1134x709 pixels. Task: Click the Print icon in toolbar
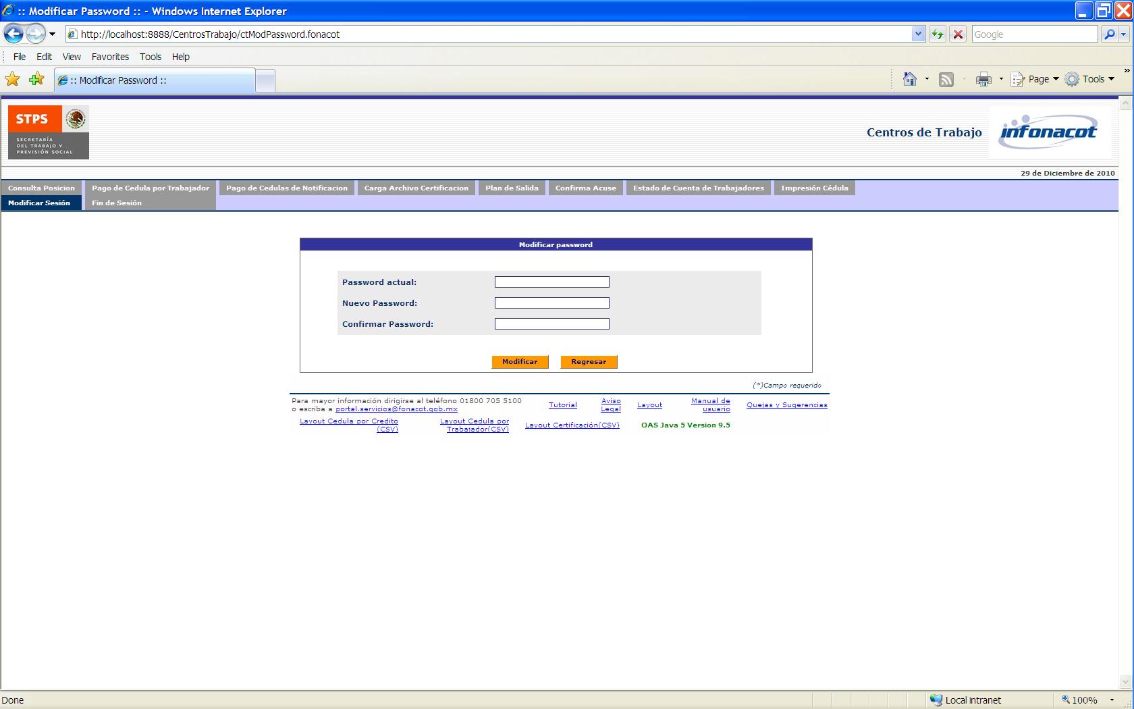point(983,80)
